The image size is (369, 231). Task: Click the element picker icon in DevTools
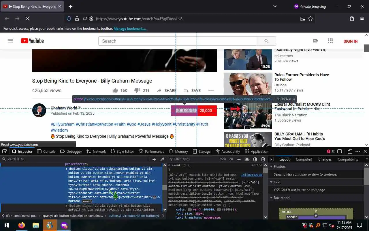[x=5, y=151]
